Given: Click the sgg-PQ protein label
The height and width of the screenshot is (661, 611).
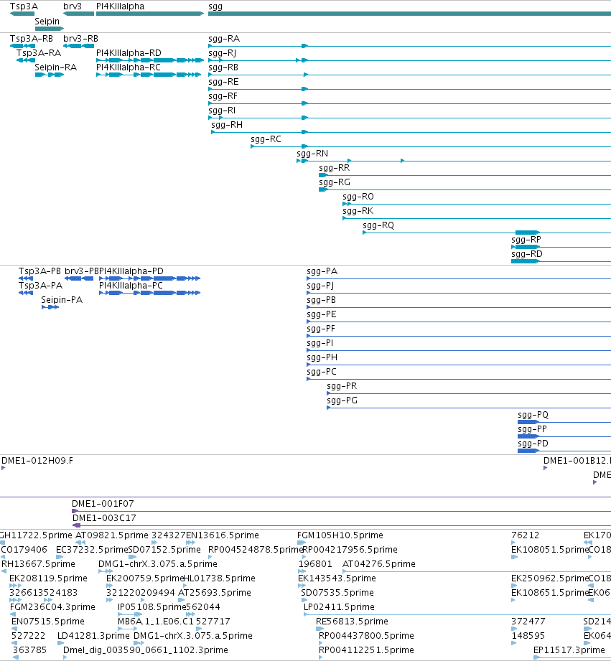Looking at the screenshot, I should [533, 414].
